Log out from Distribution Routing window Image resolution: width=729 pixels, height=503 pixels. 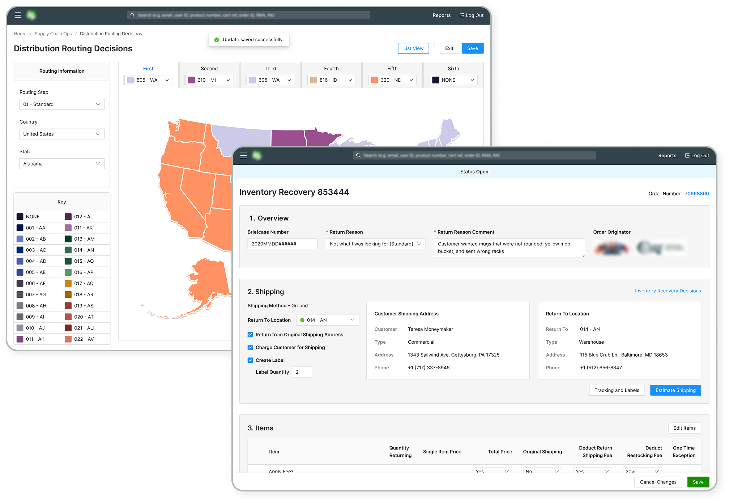click(x=471, y=15)
